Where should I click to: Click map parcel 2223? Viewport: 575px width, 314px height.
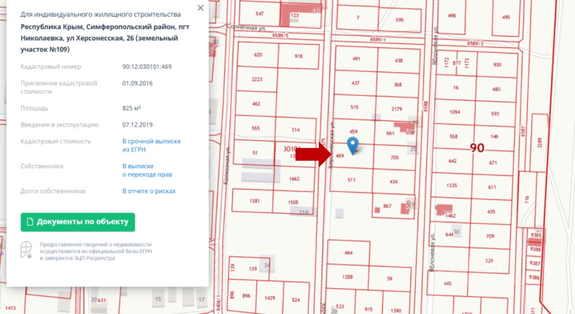click(x=257, y=79)
